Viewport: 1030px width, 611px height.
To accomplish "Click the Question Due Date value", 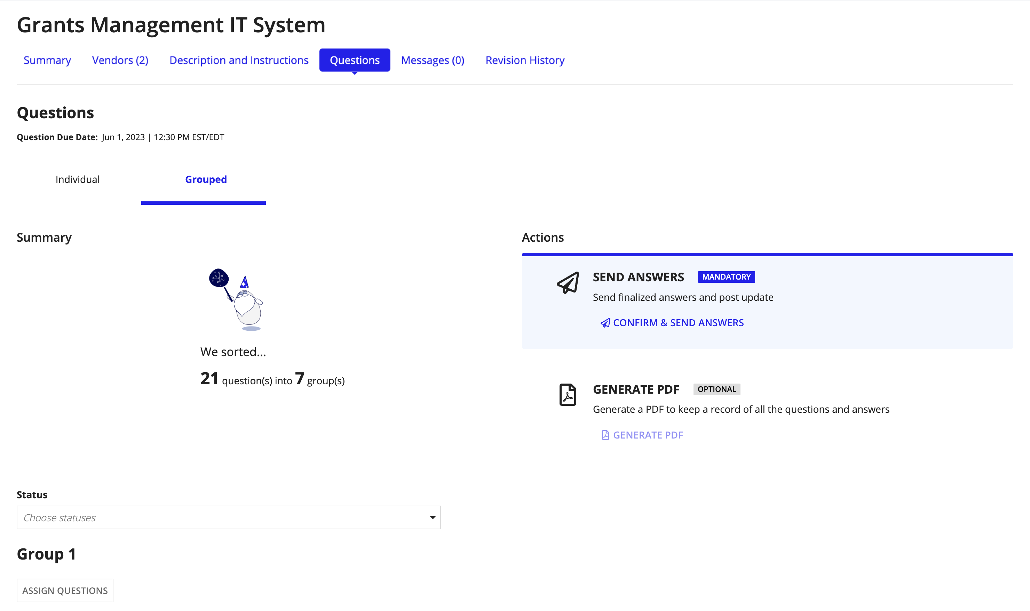I will [x=163, y=137].
